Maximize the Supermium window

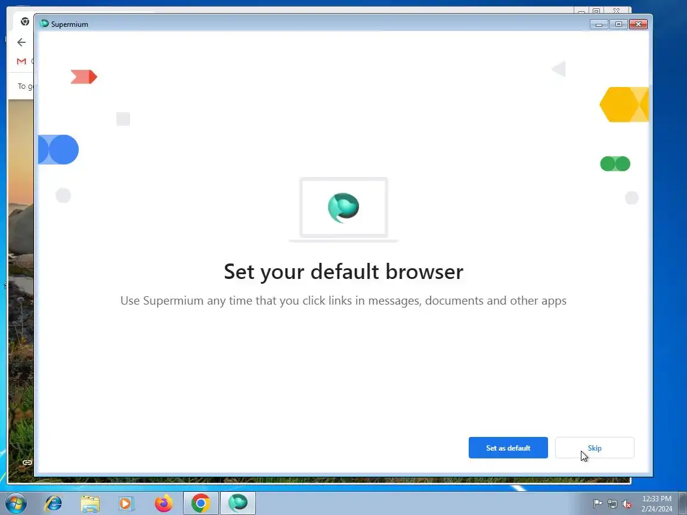(x=618, y=24)
